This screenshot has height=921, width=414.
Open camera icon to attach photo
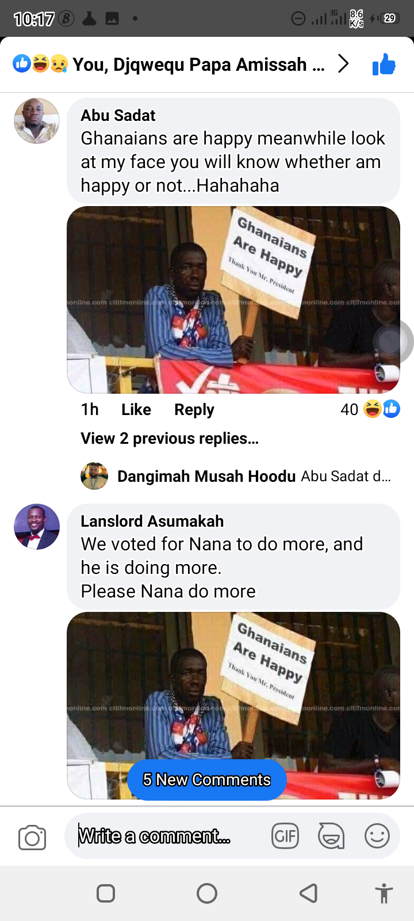[32, 838]
